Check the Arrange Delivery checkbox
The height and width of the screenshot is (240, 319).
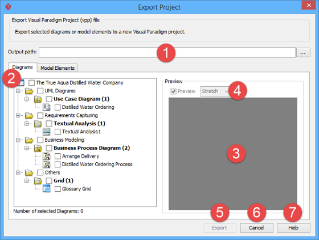[x=58, y=156]
